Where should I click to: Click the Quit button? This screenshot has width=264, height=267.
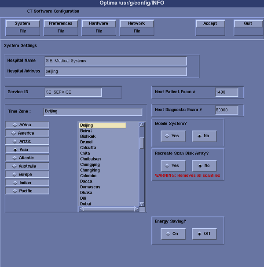pos(248,27)
